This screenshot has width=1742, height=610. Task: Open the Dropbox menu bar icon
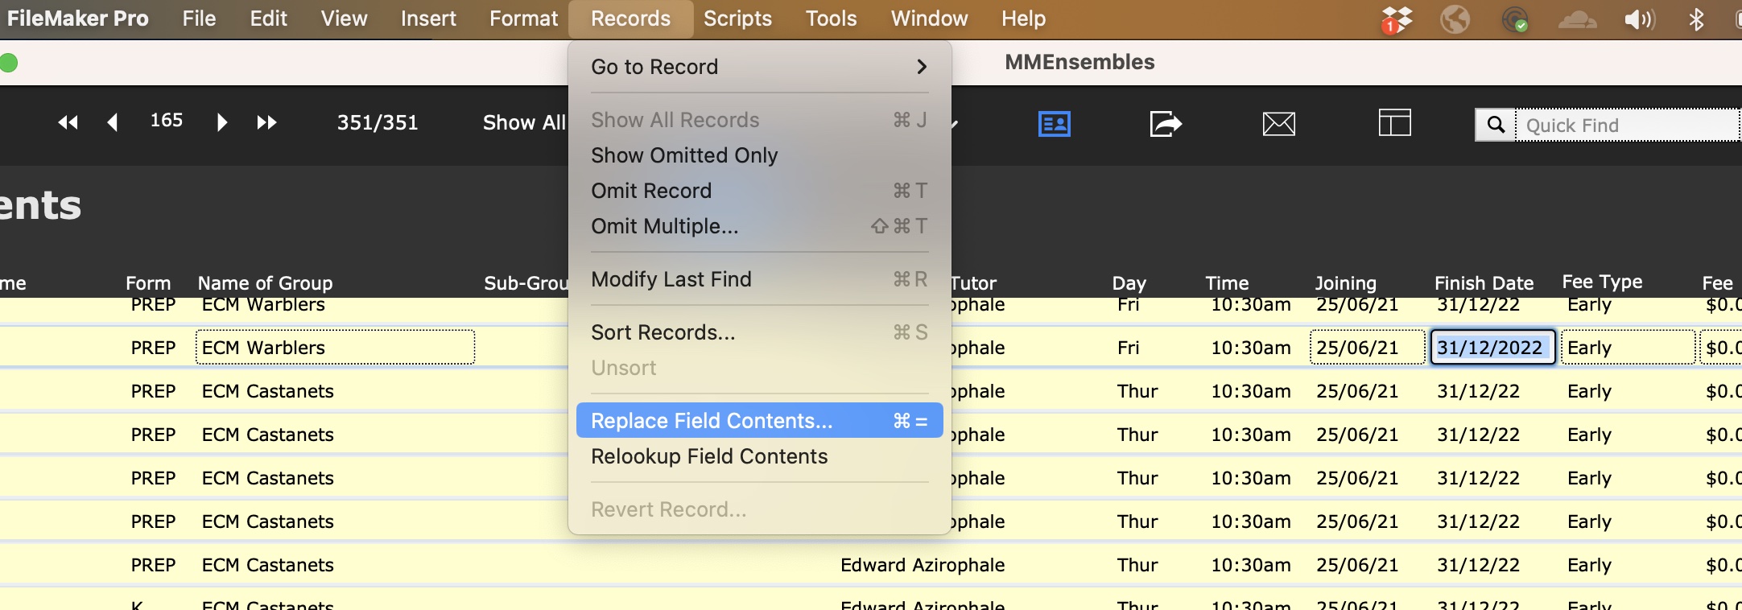coord(1397,19)
